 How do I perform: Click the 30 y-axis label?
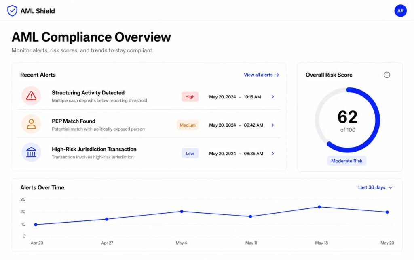coord(23,199)
